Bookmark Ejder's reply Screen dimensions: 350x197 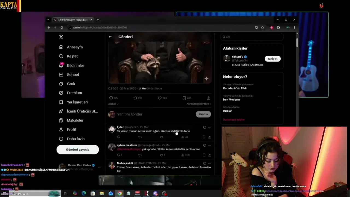coord(204,137)
